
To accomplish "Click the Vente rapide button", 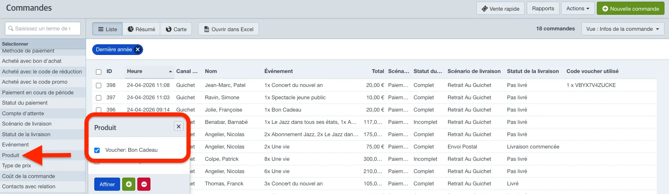I will (x=500, y=8).
